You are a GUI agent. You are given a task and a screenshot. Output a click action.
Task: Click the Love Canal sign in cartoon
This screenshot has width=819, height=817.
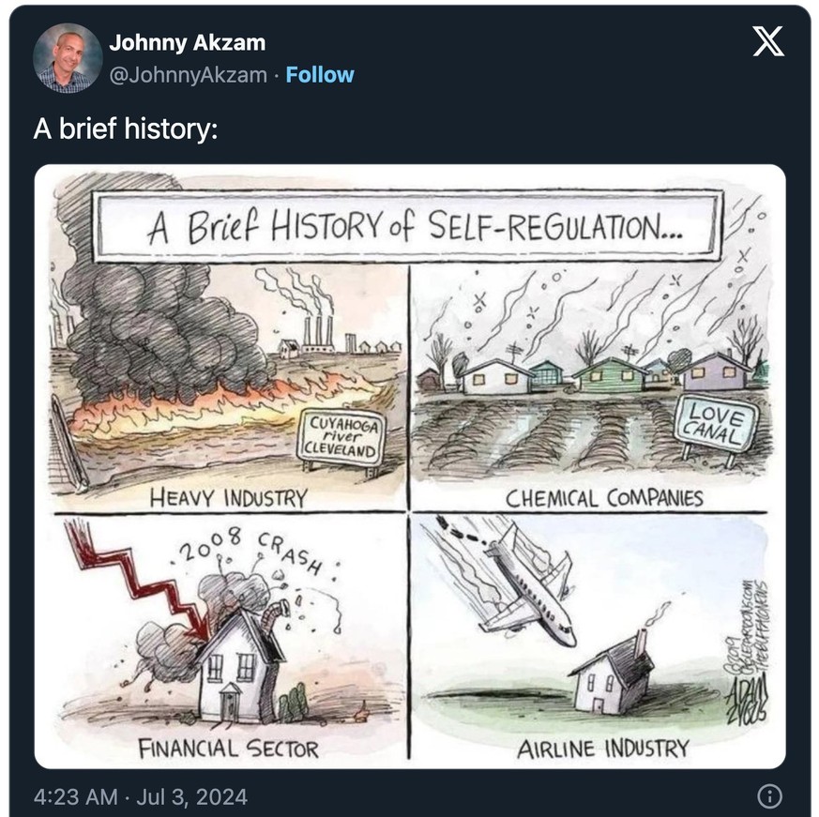click(715, 424)
